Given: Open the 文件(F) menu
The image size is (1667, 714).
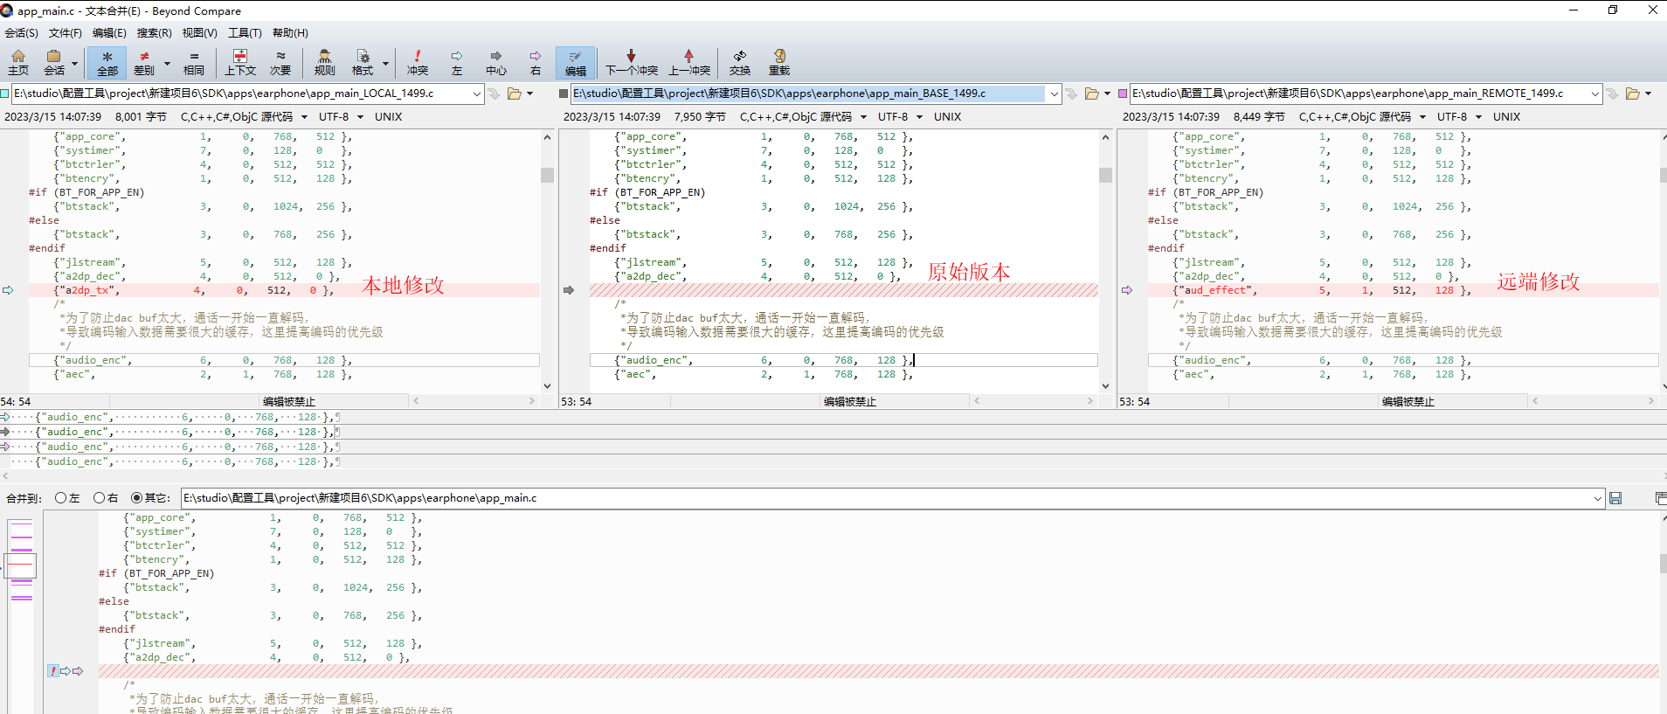Looking at the screenshot, I should [x=65, y=33].
